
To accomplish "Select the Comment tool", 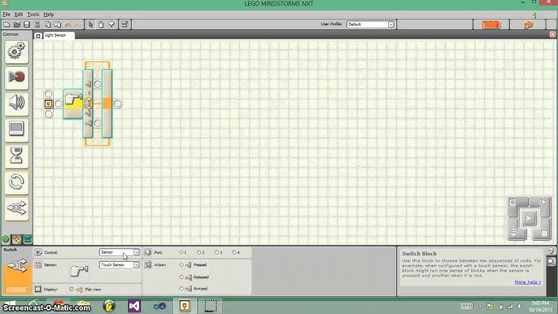I will point(111,24).
